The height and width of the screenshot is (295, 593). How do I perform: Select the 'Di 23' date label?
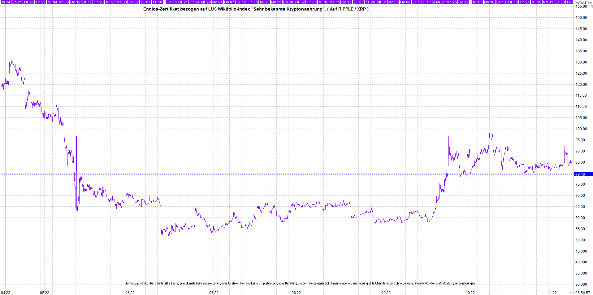click(x=358, y=2)
